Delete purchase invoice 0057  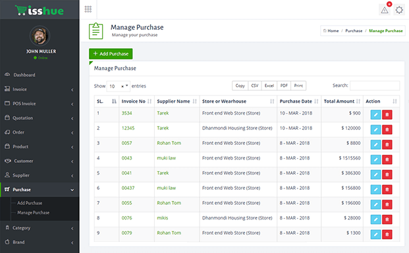click(x=387, y=144)
